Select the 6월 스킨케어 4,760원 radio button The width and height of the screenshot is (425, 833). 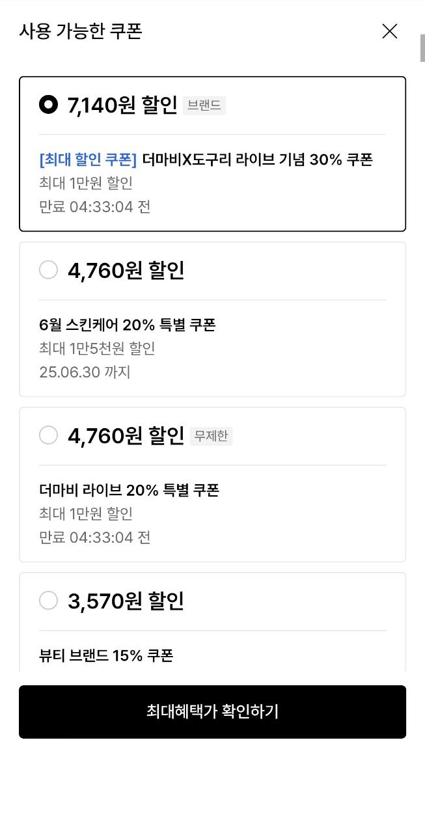[x=49, y=270]
